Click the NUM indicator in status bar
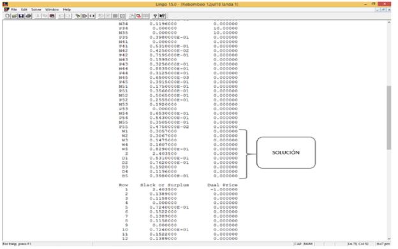 click(308, 244)
